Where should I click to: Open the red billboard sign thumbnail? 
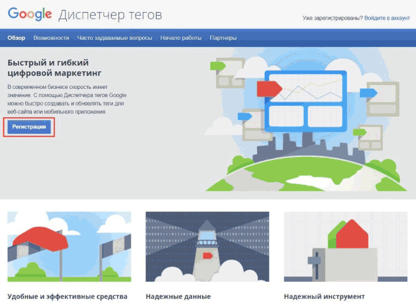pos(69,246)
